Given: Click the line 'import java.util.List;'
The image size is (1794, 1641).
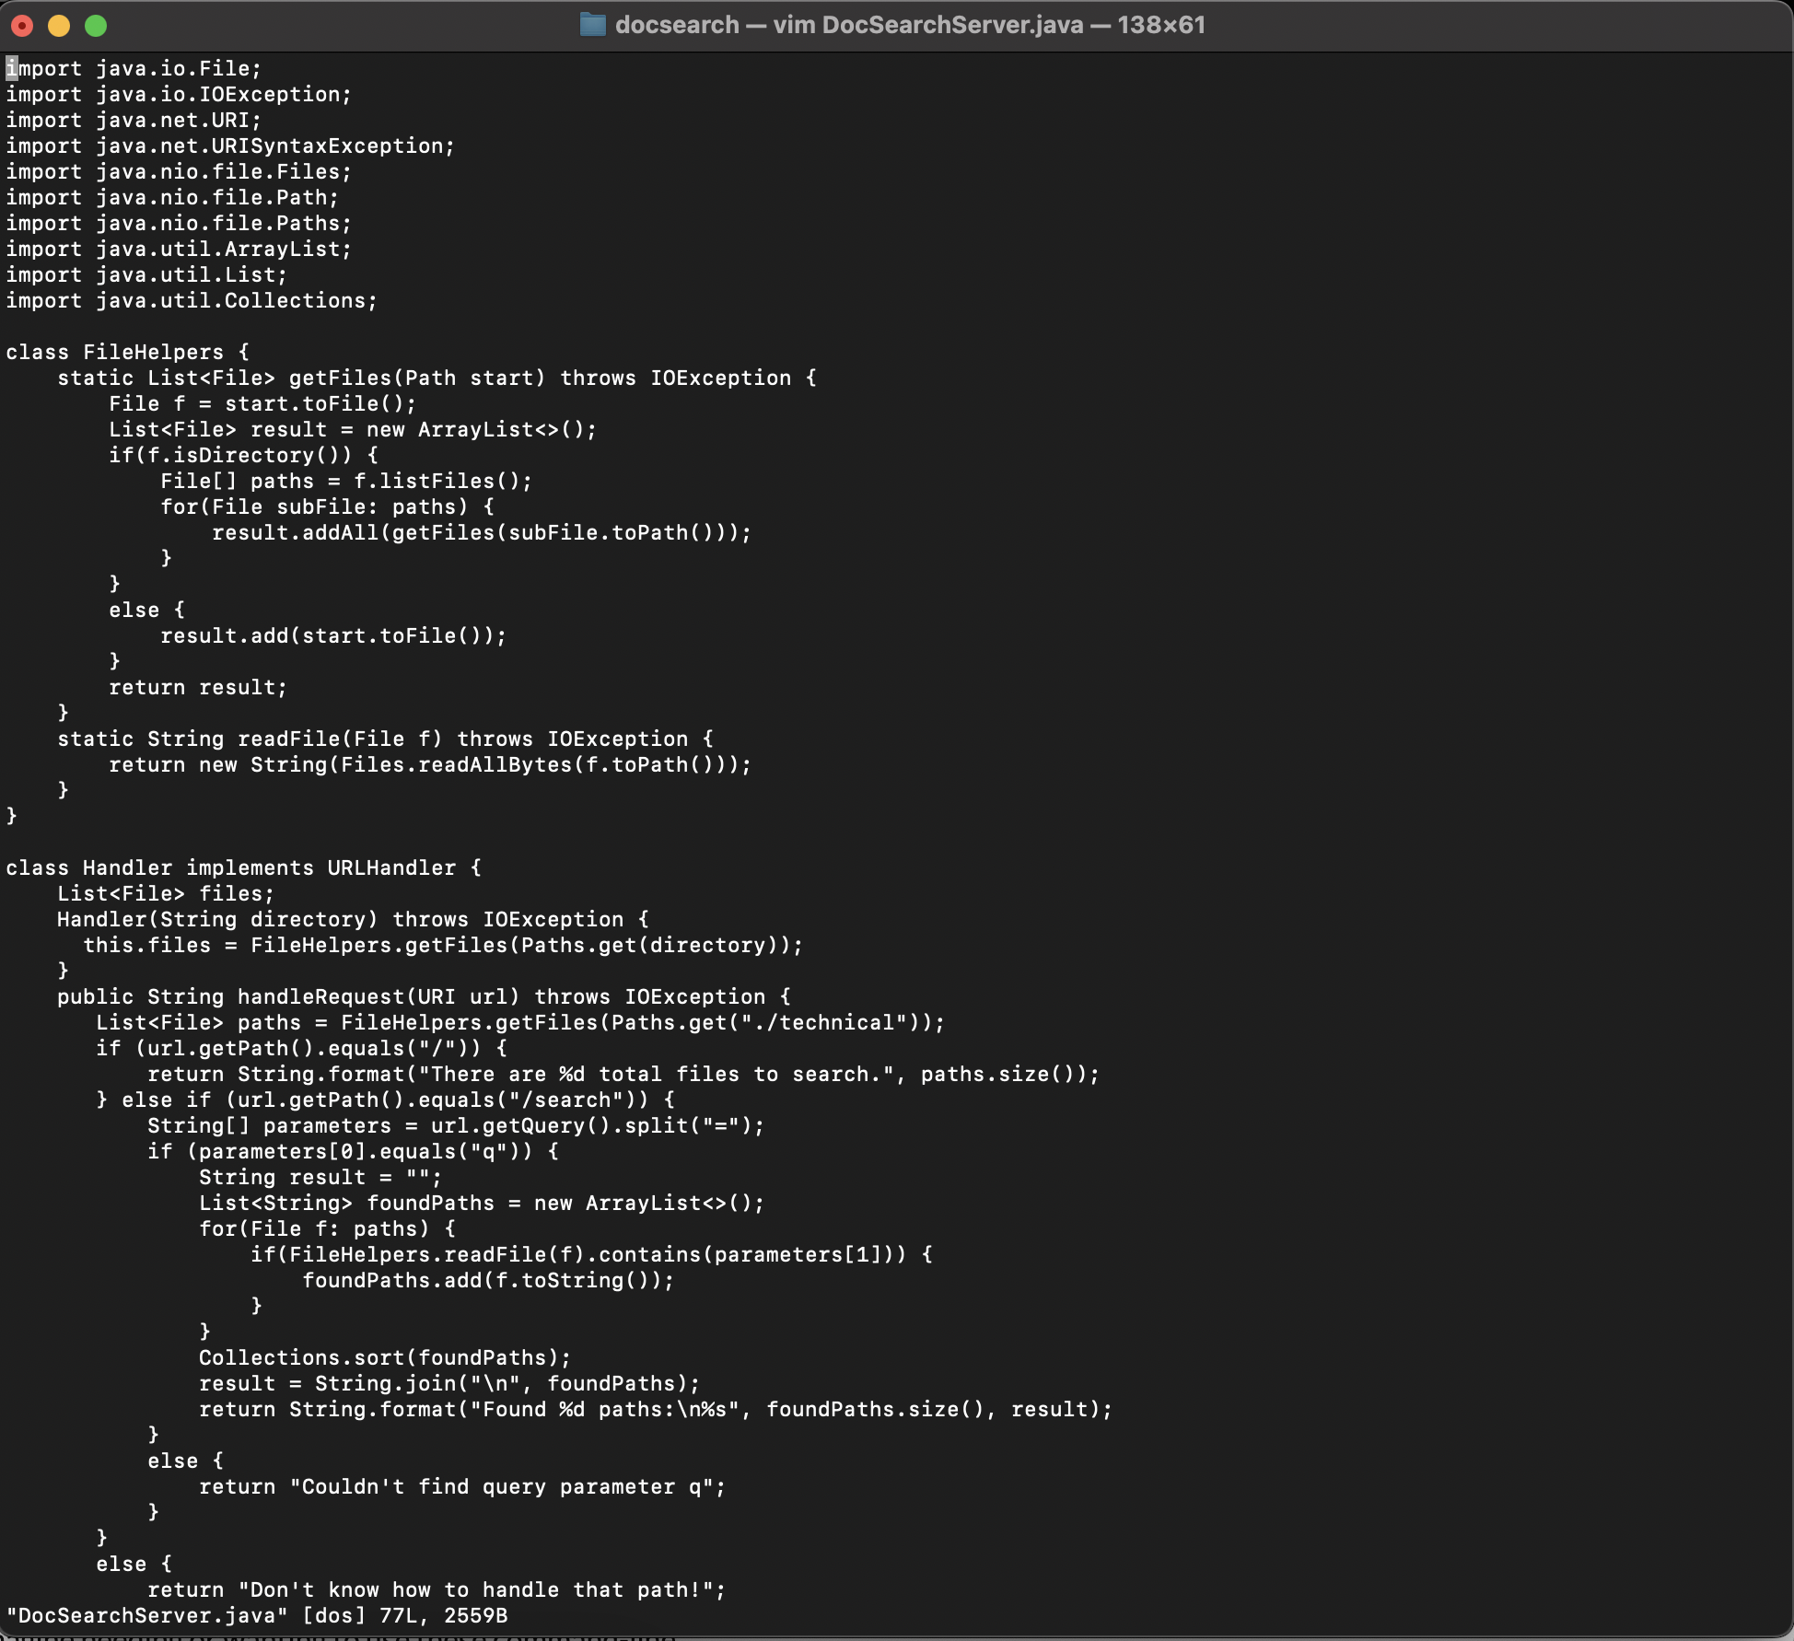Looking at the screenshot, I should pos(147,275).
